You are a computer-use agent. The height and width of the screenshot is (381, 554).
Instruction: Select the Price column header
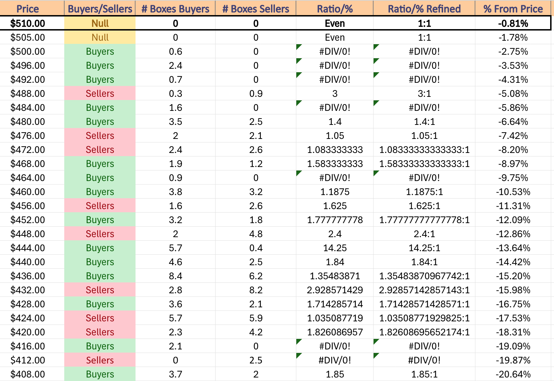click(x=32, y=8)
